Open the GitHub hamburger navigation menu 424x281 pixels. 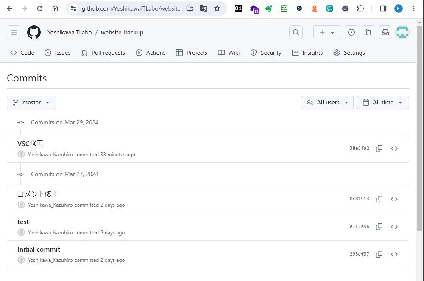tap(14, 32)
